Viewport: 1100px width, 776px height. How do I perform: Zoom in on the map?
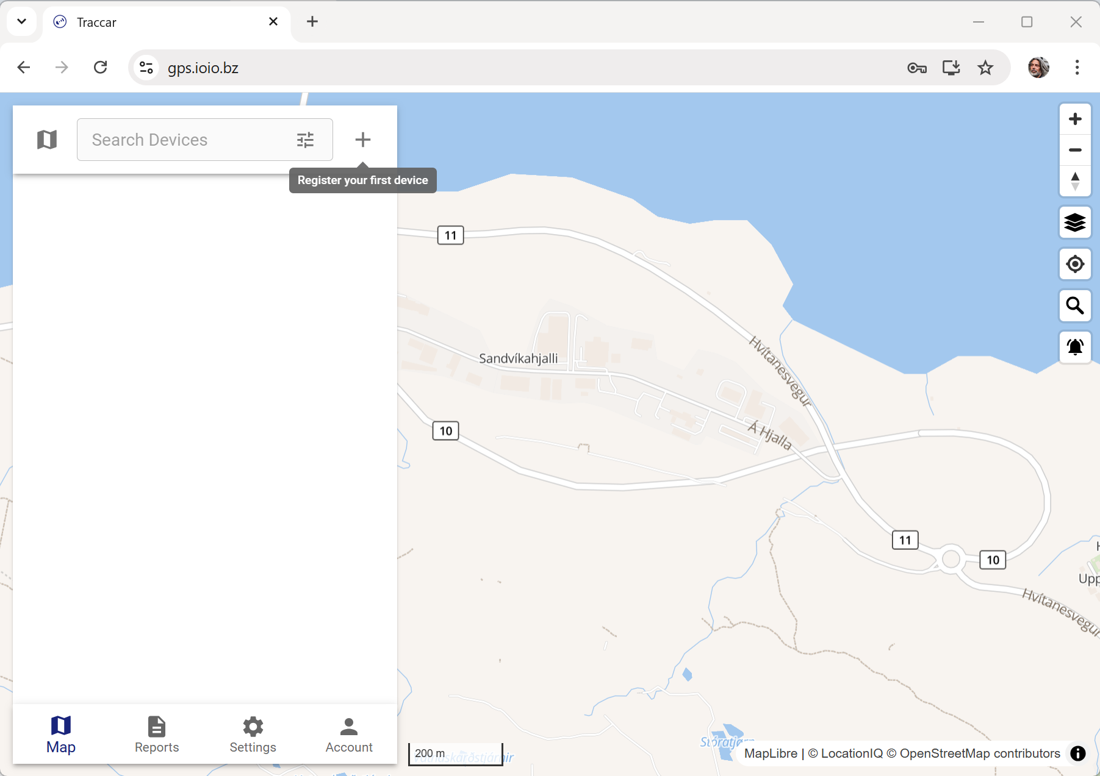[1075, 119]
